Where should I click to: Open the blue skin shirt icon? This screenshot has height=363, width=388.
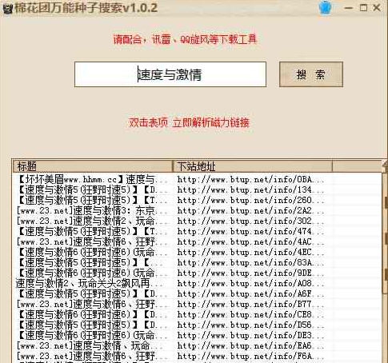click(325, 8)
